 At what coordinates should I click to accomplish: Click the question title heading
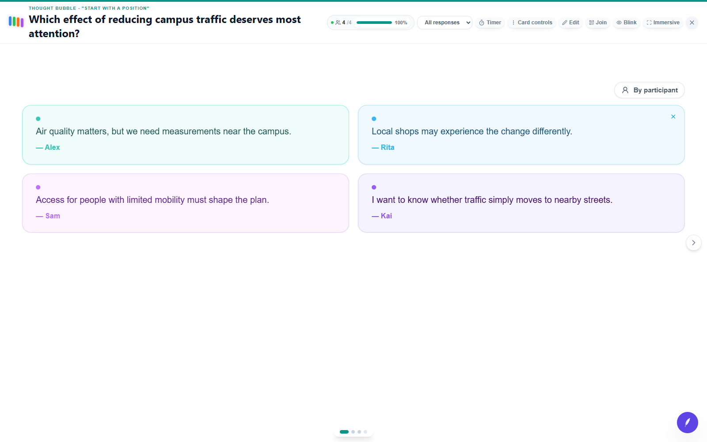(165, 27)
